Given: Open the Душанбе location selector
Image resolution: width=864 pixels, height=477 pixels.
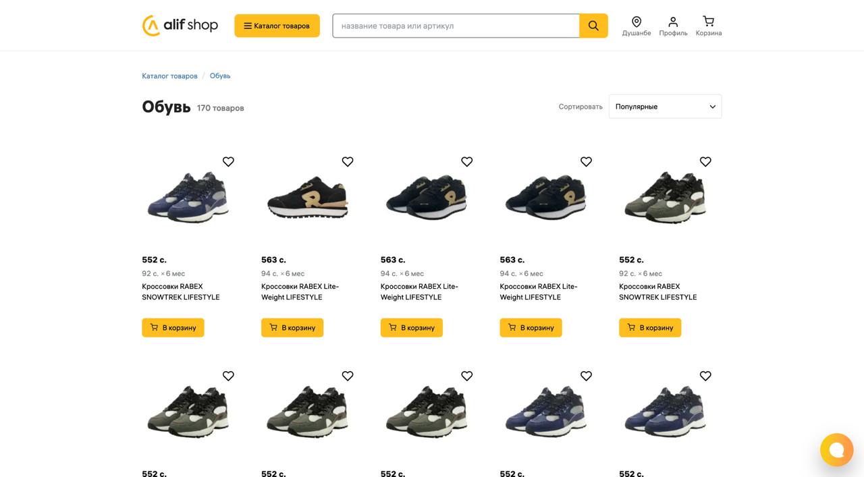Looking at the screenshot, I should point(637,26).
